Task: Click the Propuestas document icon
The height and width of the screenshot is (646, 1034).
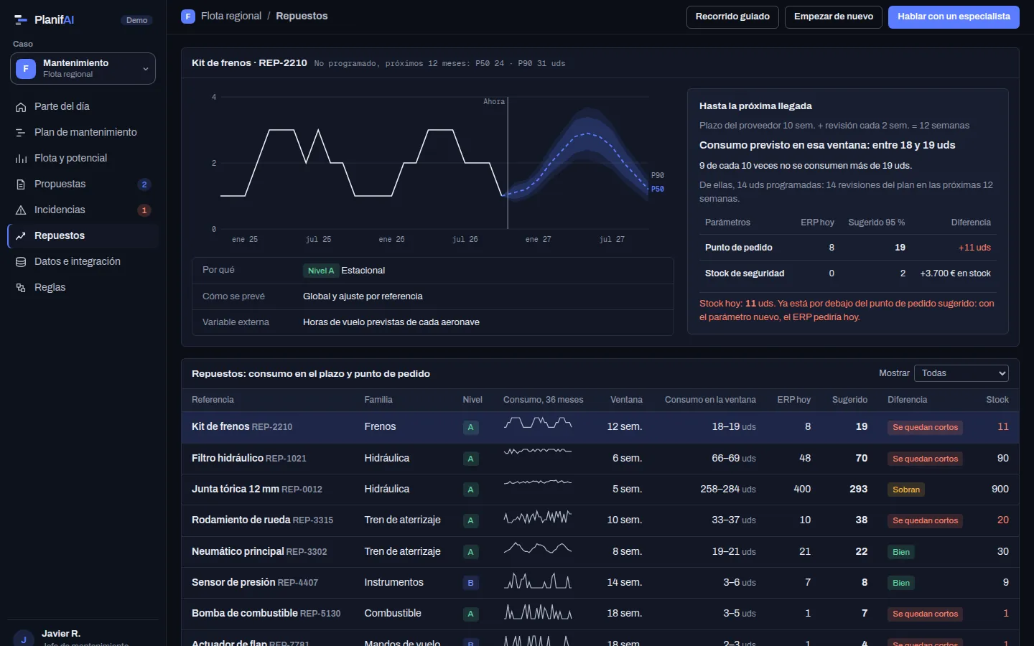Action: pyautogui.click(x=21, y=184)
